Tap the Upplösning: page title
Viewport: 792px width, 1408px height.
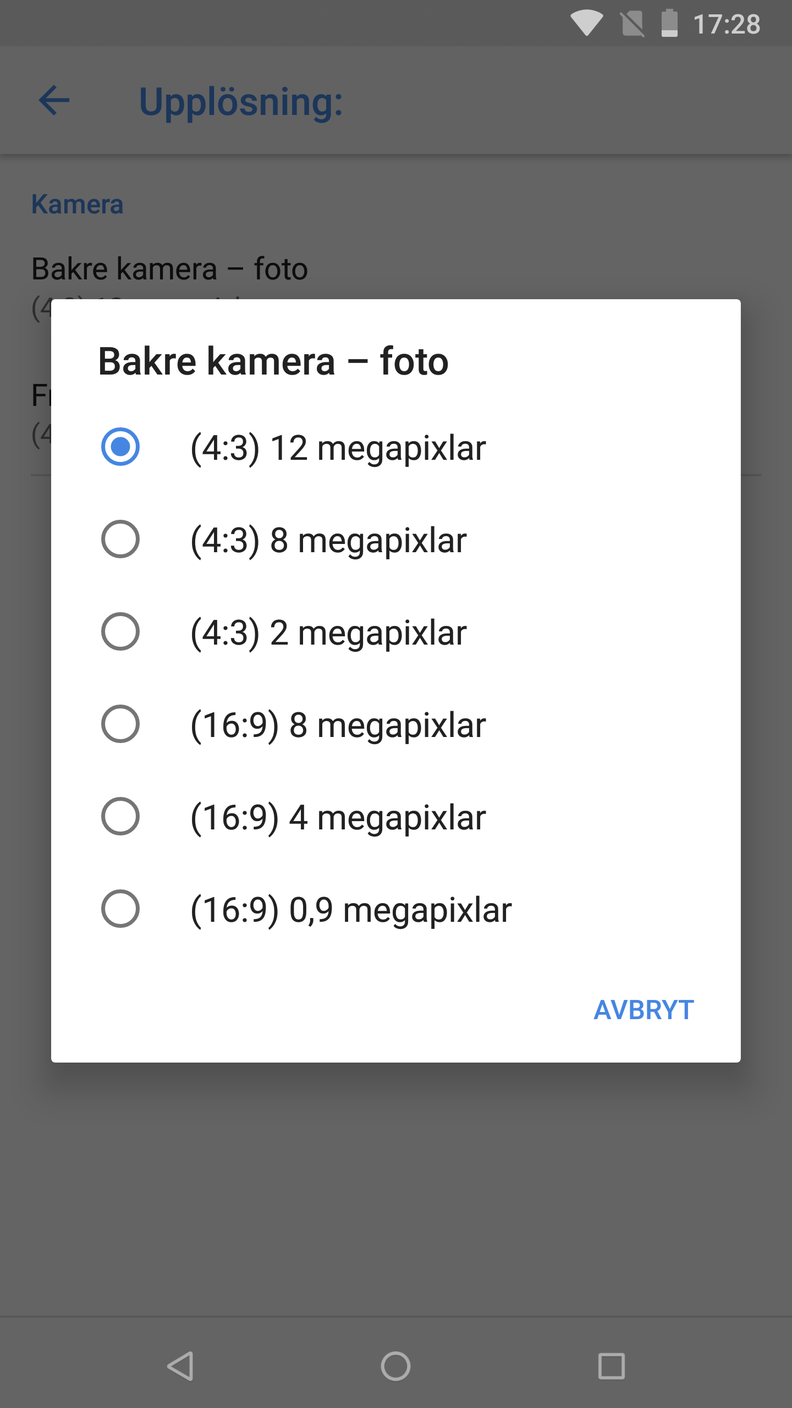tap(241, 102)
